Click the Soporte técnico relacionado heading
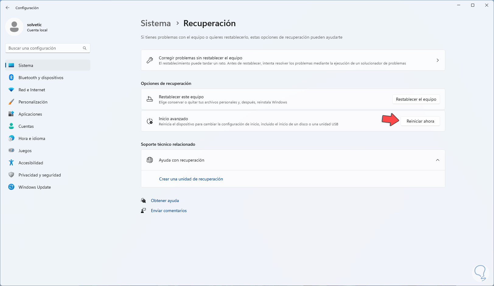The width and height of the screenshot is (494, 286). tap(168, 144)
